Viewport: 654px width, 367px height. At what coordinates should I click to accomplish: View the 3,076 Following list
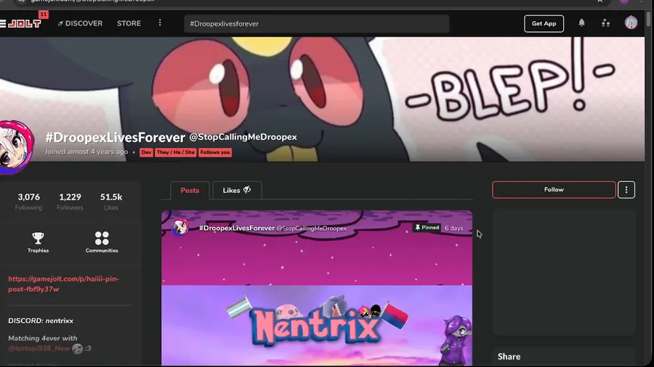tap(29, 202)
